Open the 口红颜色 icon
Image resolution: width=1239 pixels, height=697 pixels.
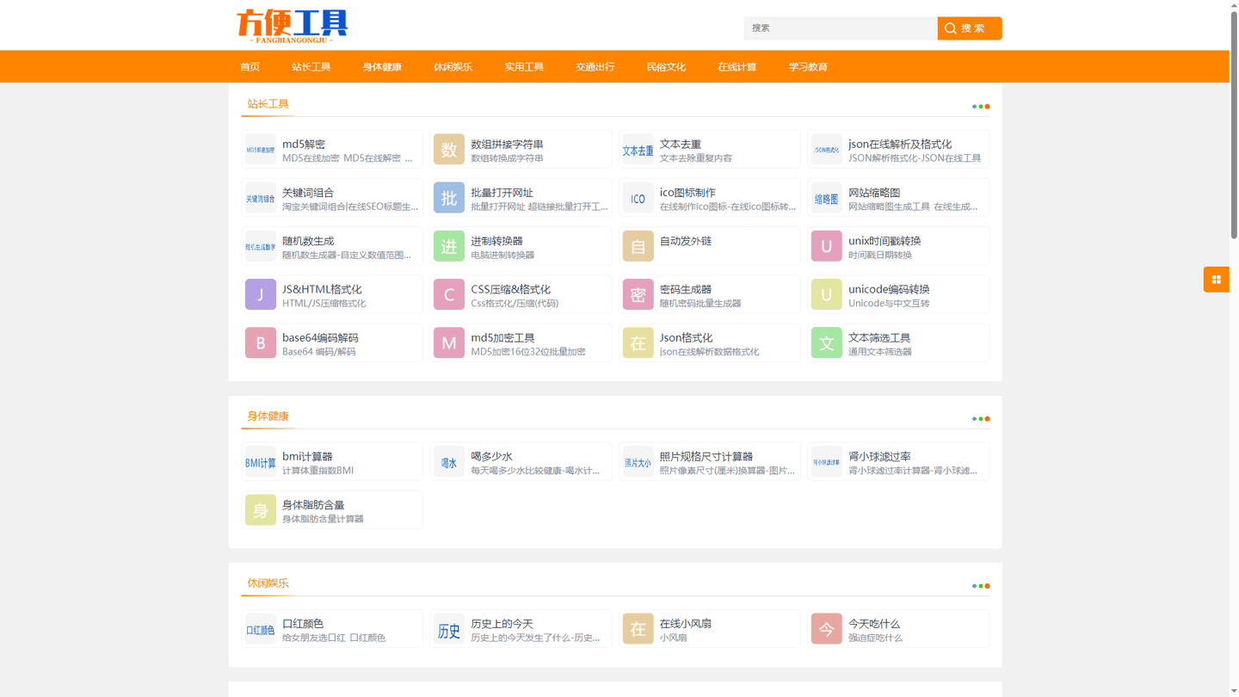click(261, 629)
